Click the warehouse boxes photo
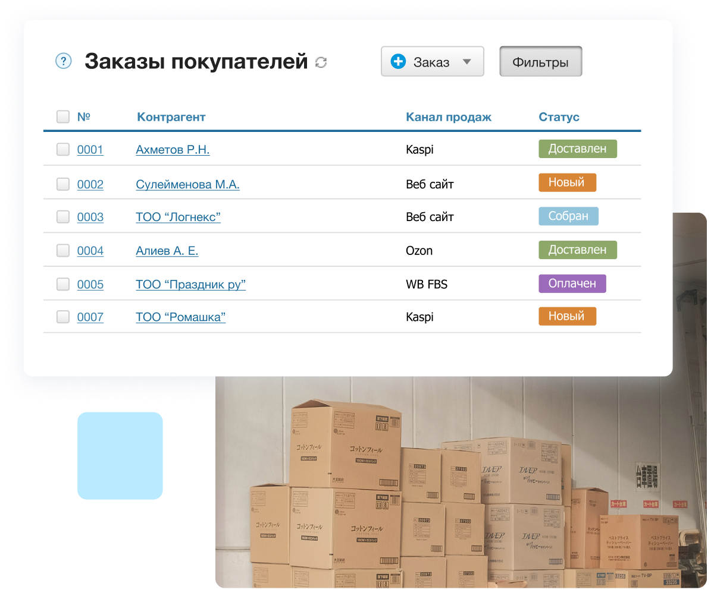Viewport: 714px width, 602px height. [x=461, y=481]
